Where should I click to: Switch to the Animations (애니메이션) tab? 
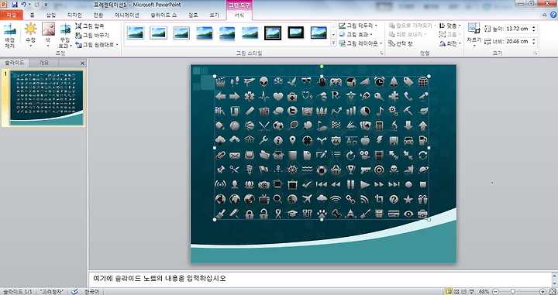[x=126, y=15]
